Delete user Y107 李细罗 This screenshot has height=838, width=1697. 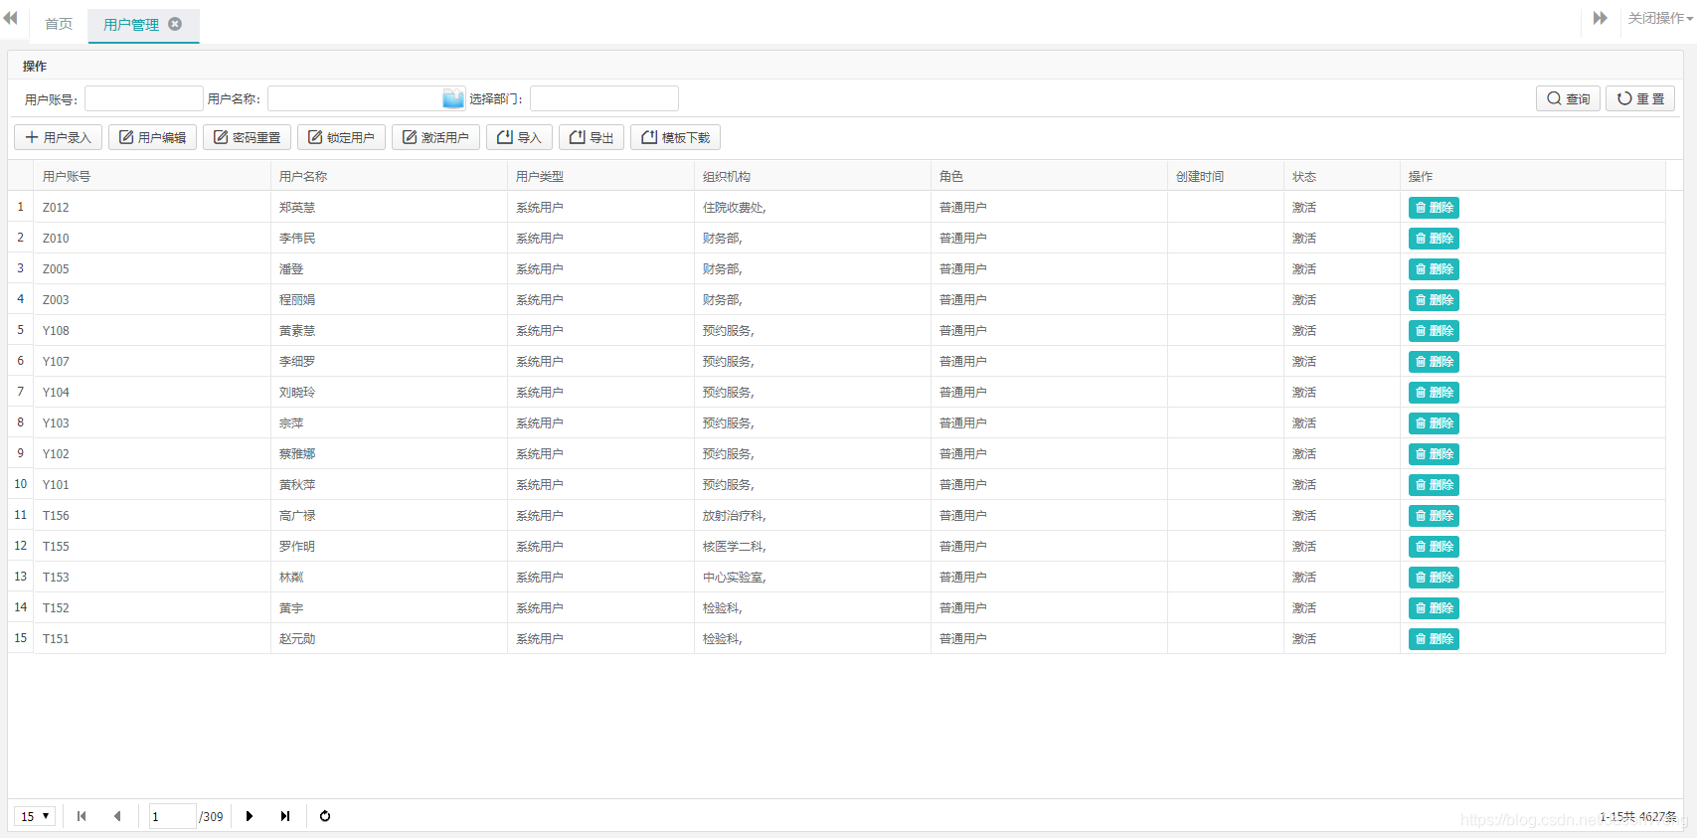click(1434, 362)
